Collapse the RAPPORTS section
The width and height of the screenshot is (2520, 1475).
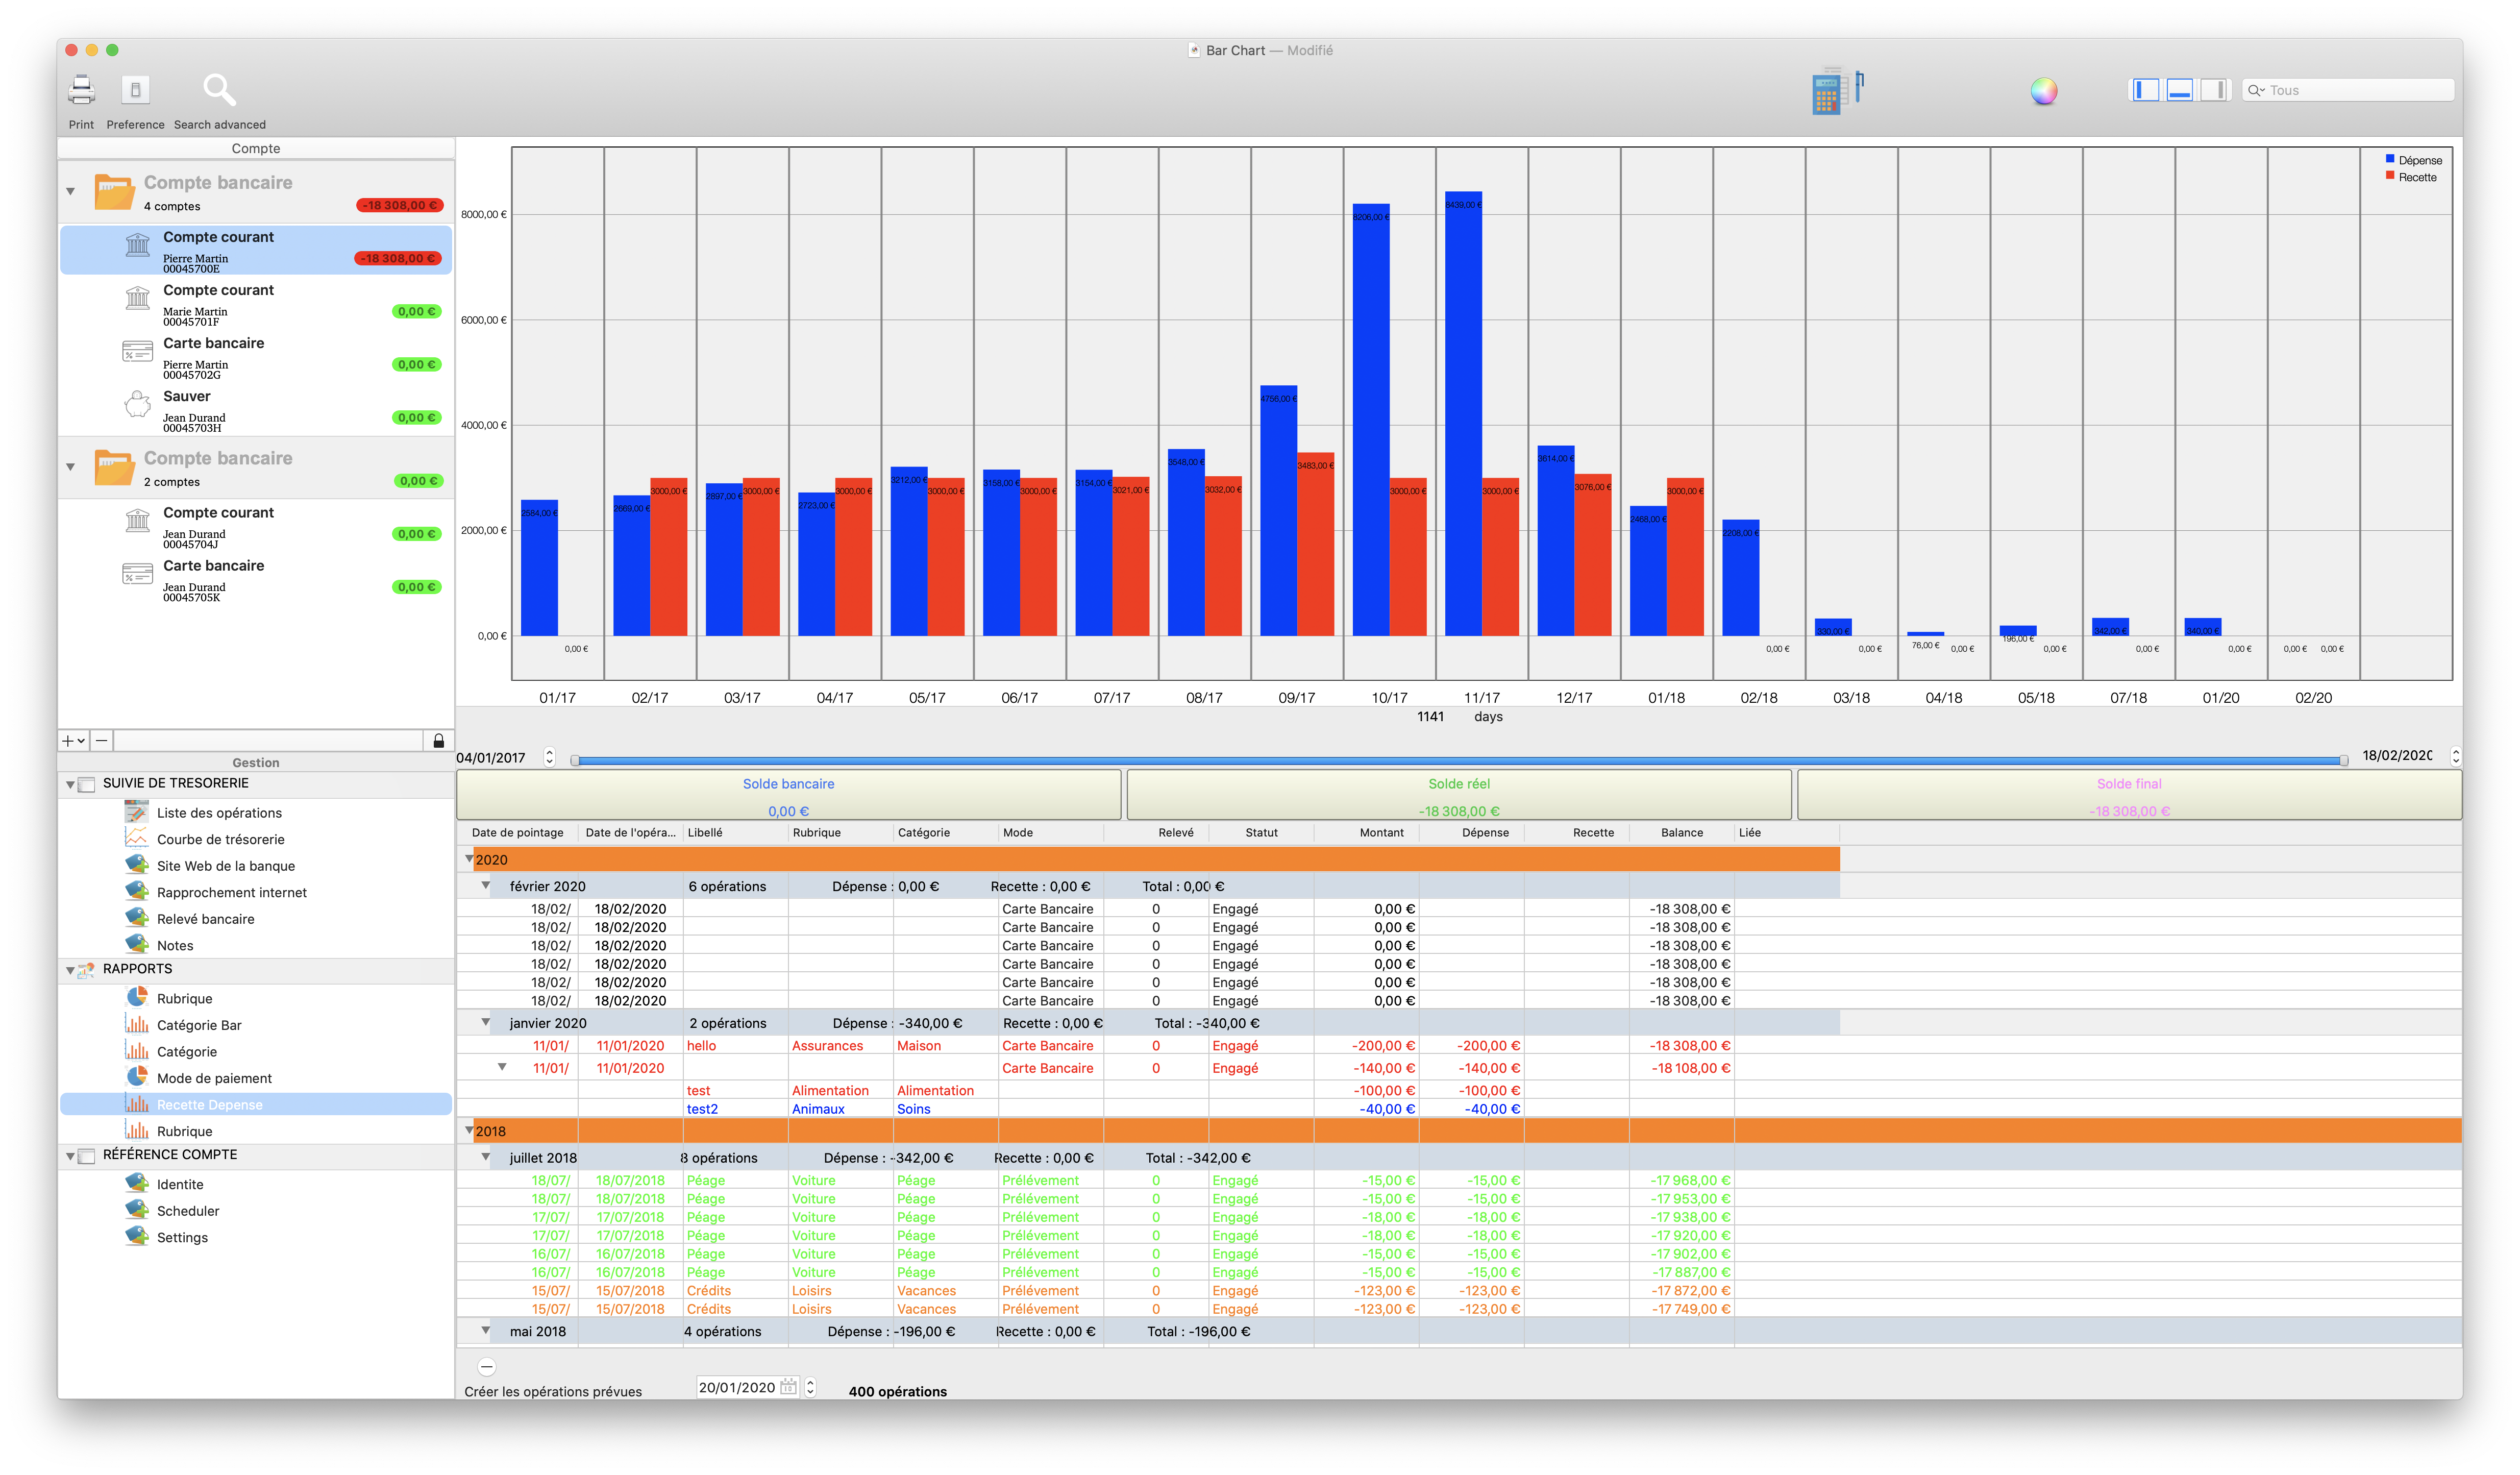point(70,970)
